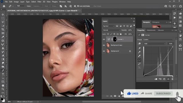Select the Eraser tool

[3, 56]
